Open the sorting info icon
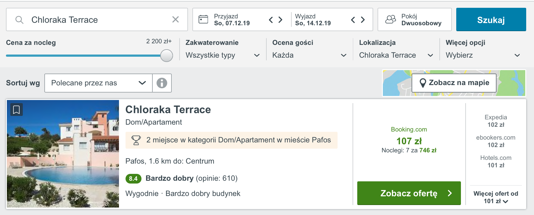The width and height of the screenshot is (534, 215). coord(162,83)
